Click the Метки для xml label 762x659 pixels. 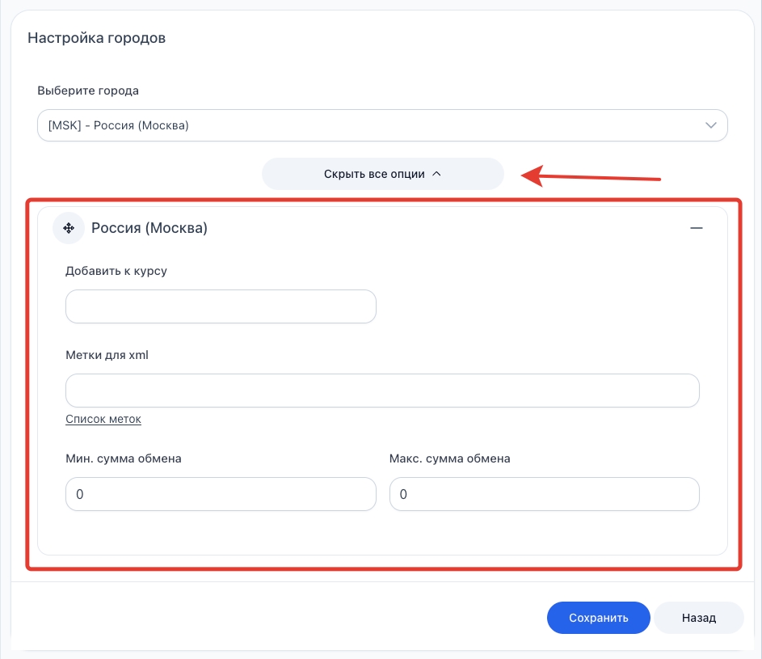(107, 355)
